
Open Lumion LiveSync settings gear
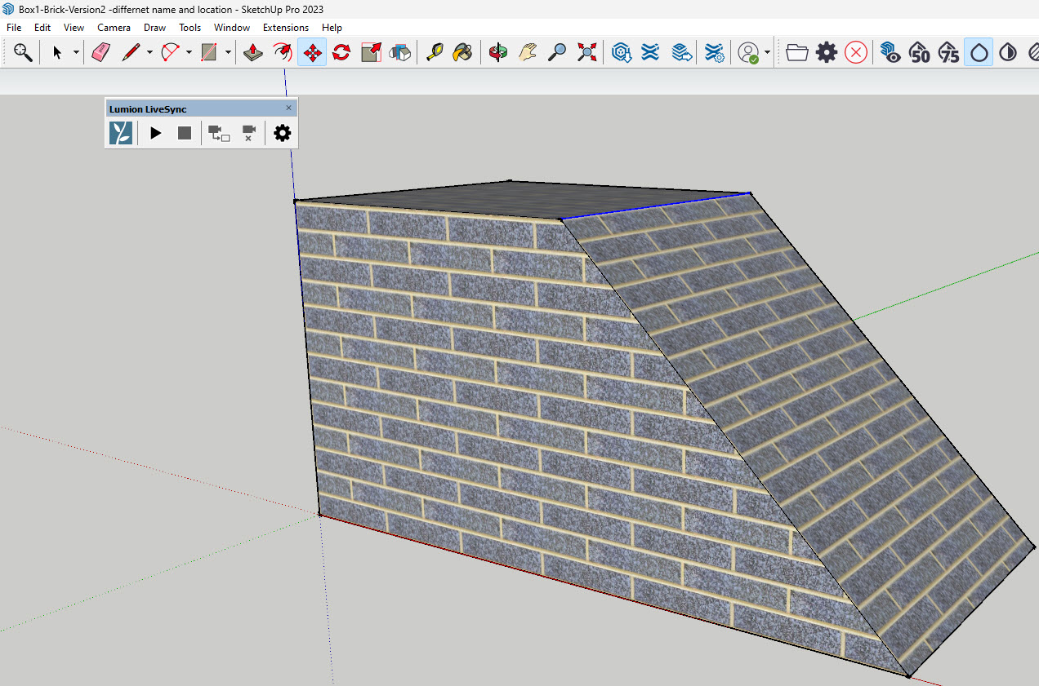tap(282, 133)
